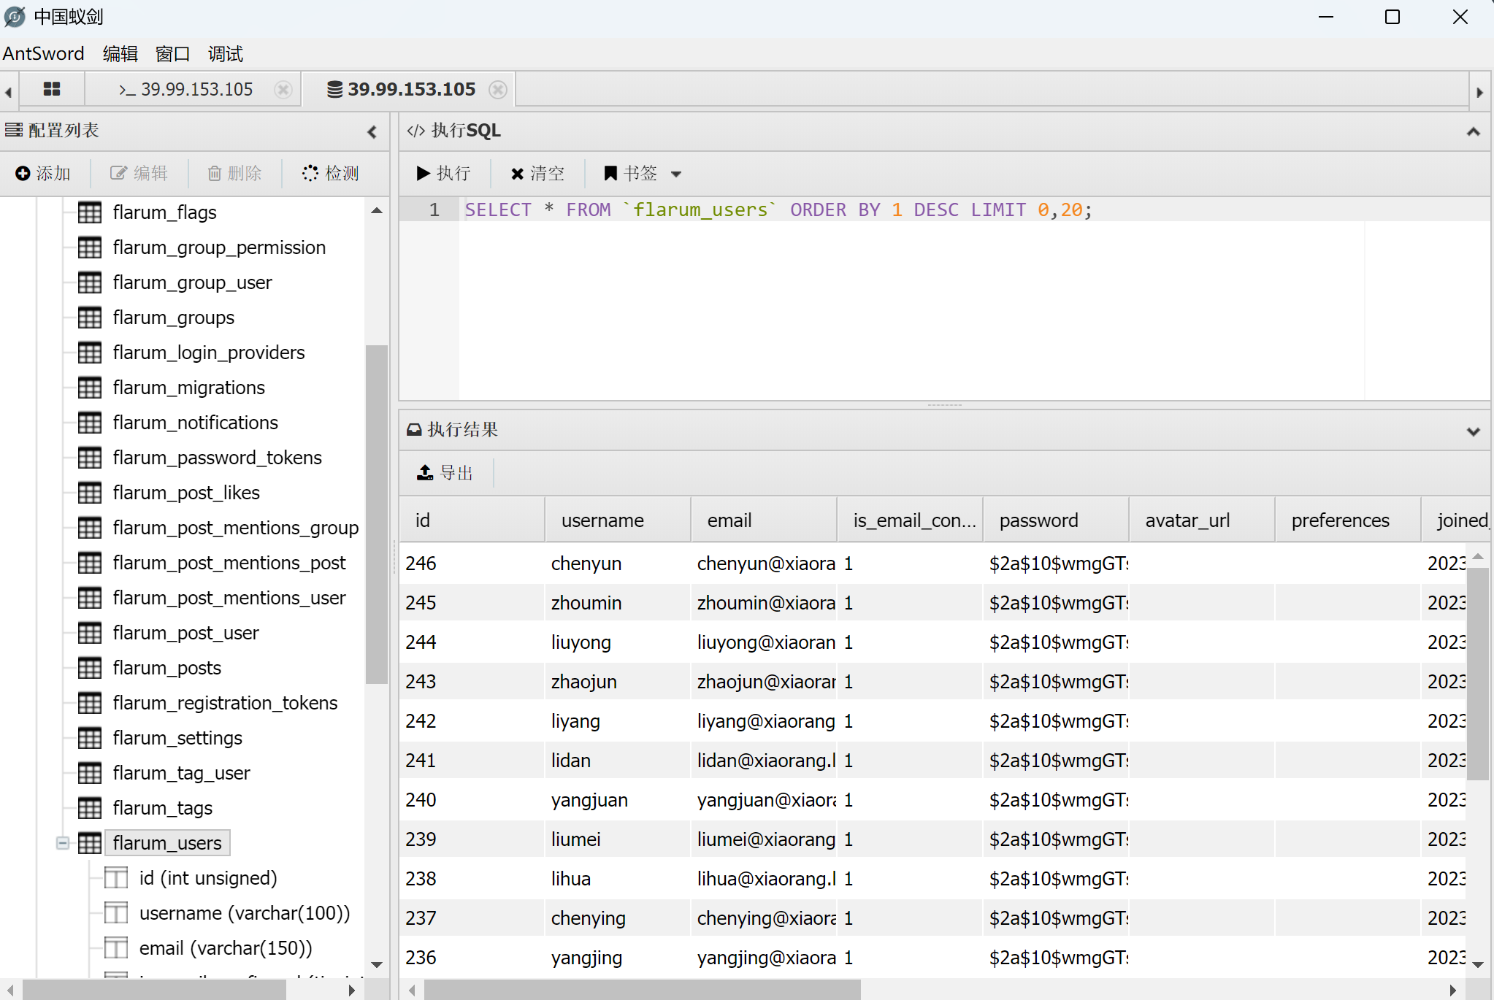The image size is (1494, 1000).
Task: Sort by the username column header
Action: coord(602,520)
